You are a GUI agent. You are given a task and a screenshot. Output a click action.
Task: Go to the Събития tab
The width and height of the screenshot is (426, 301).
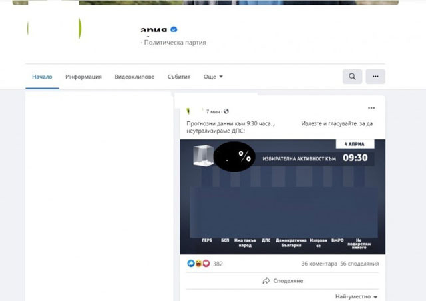(x=179, y=77)
